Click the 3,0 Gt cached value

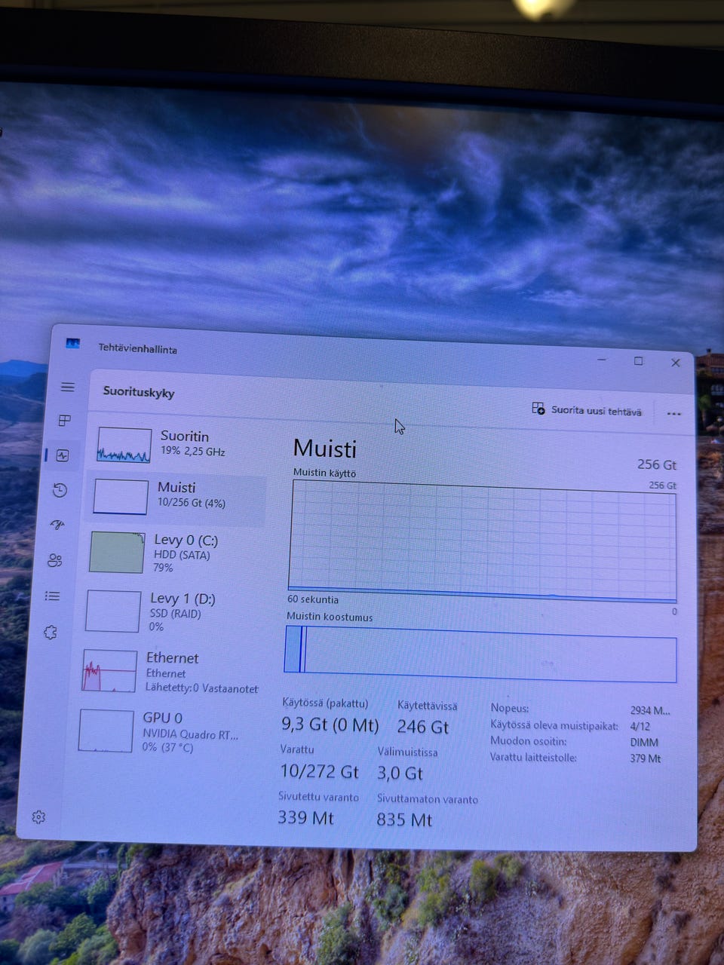coord(400,773)
